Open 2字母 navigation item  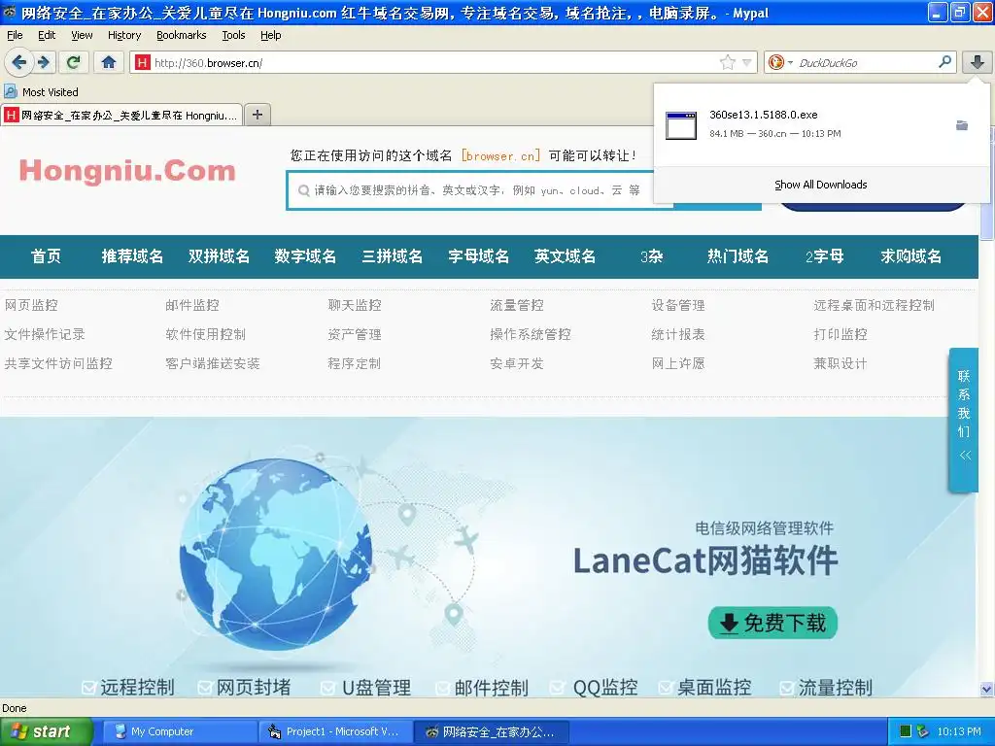tap(824, 256)
